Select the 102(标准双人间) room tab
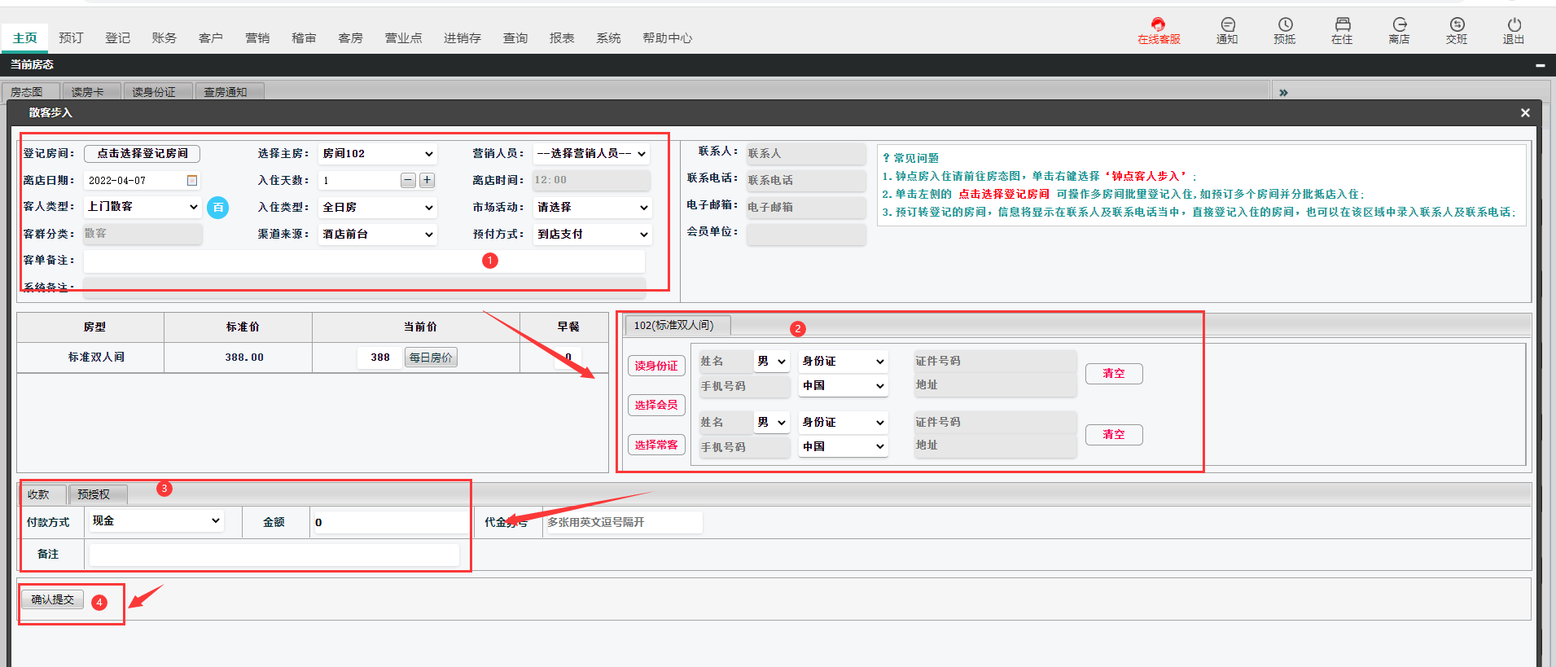This screenshot has width=1556, height=667. [x=677, y=325]
